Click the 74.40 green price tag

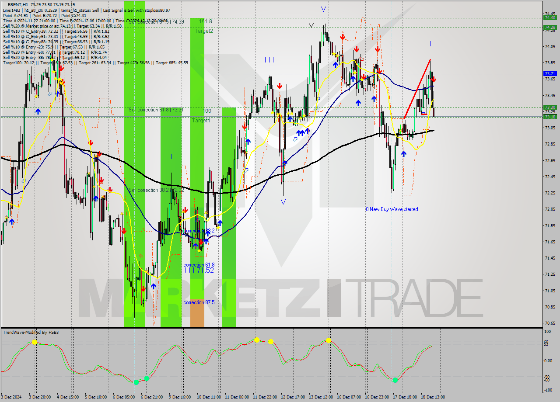(x=550, y=17)
